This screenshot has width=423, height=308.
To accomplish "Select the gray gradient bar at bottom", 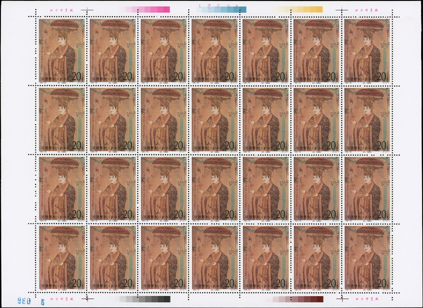I will click(x=145, y=299).
